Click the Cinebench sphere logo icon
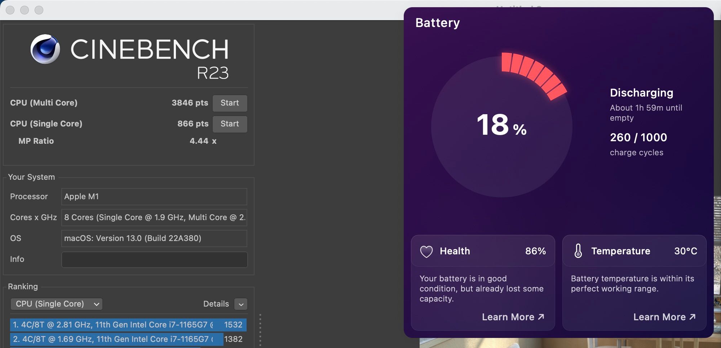 [x=45, y=49]
